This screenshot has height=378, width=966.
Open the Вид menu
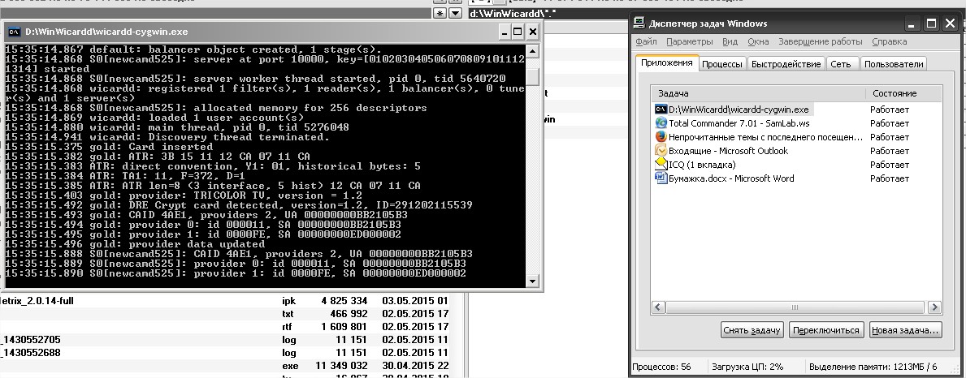[730, 42]
